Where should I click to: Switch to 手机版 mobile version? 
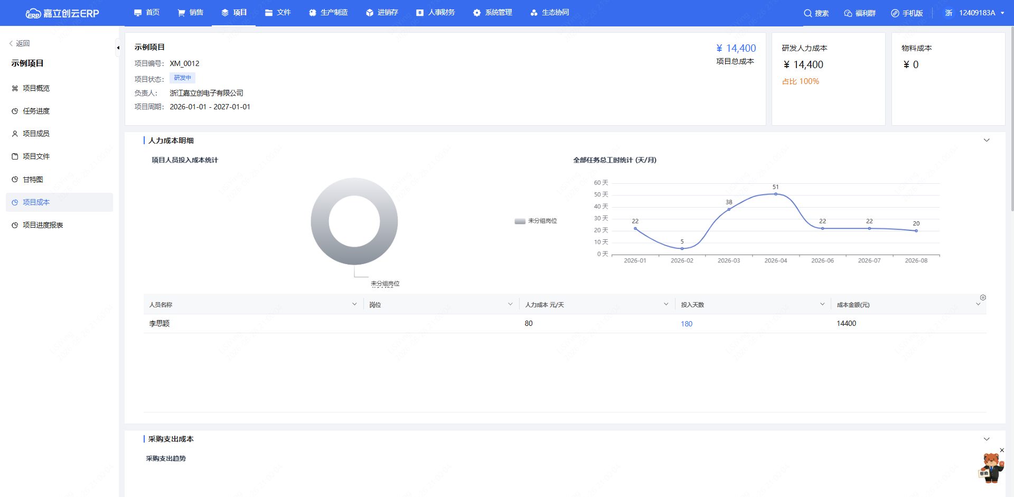point(907,13)
